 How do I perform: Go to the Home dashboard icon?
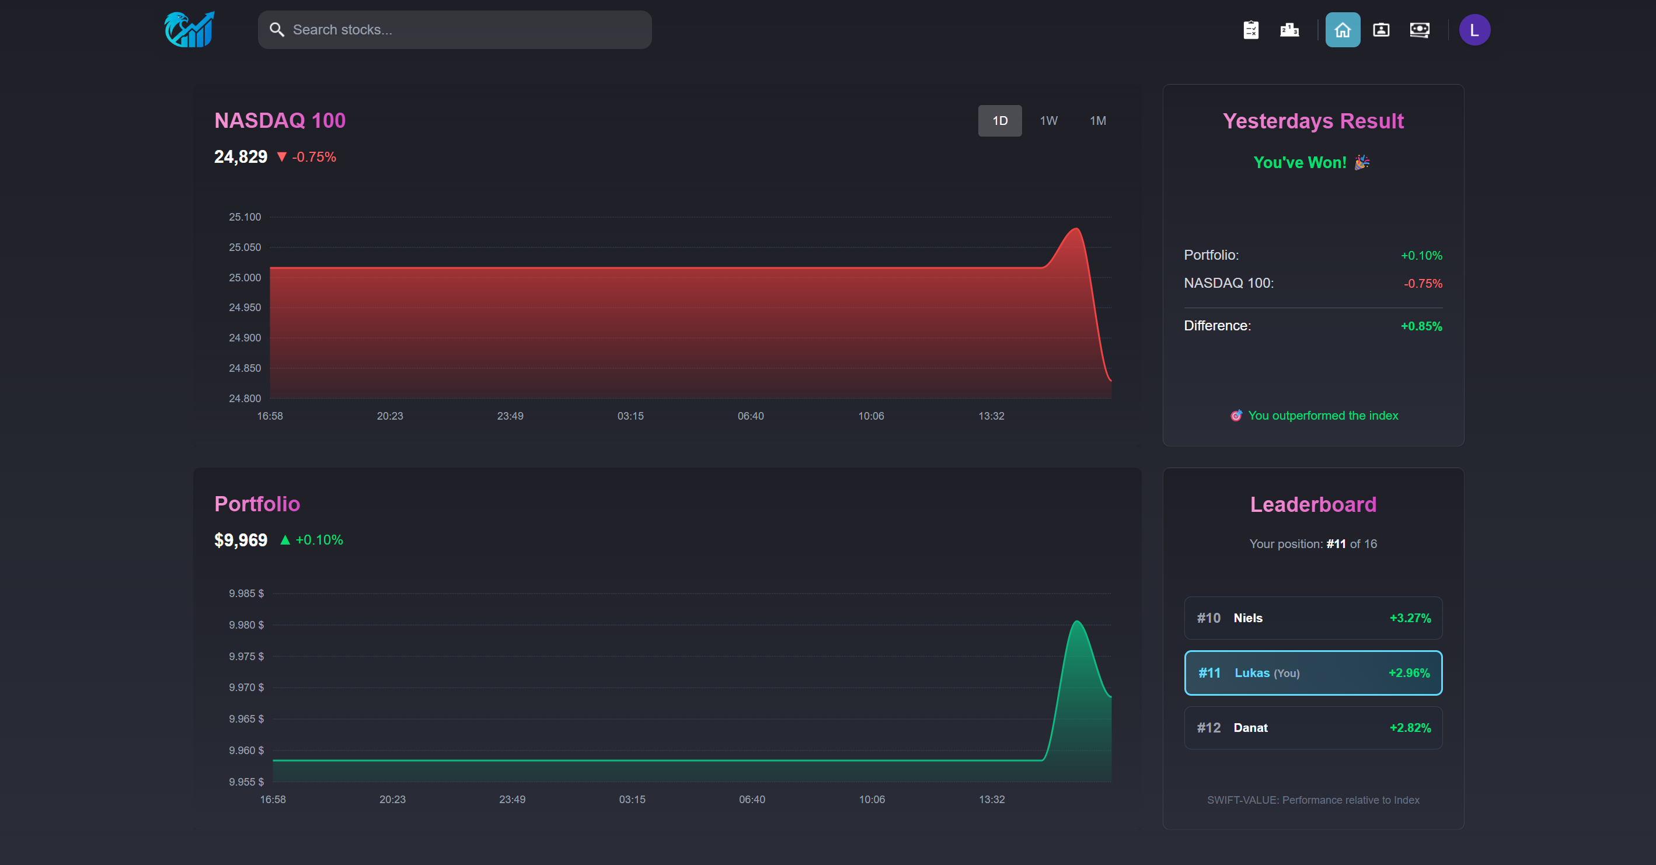click(x=1343, y=30)
